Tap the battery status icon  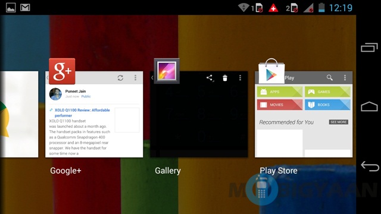(x=321, y=8)
